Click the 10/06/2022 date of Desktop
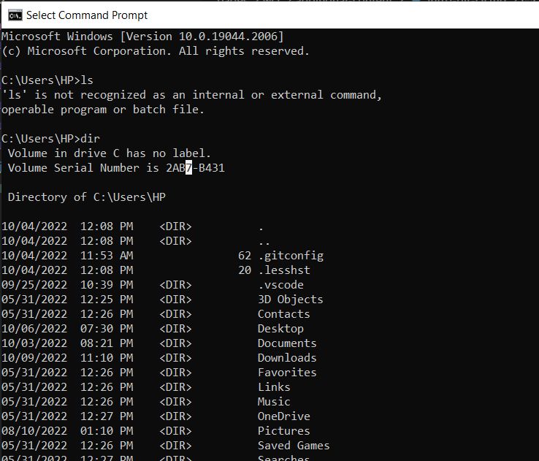Viewport: 539px width, 461px height. [x=34, y=329]
